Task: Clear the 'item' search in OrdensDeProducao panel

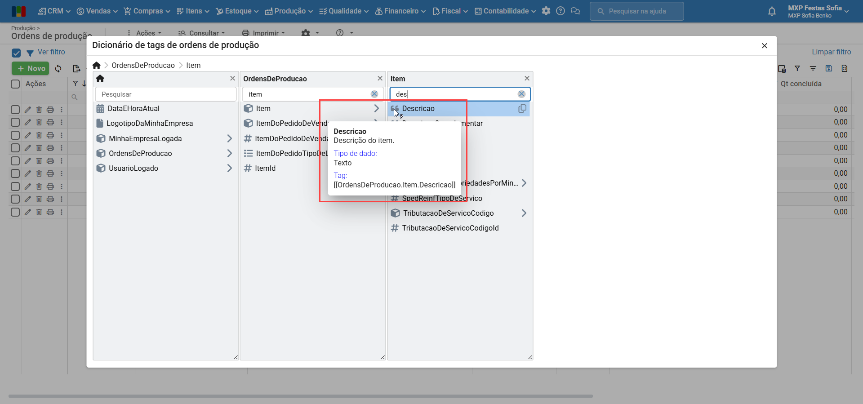Action: (x=374, y=94)
